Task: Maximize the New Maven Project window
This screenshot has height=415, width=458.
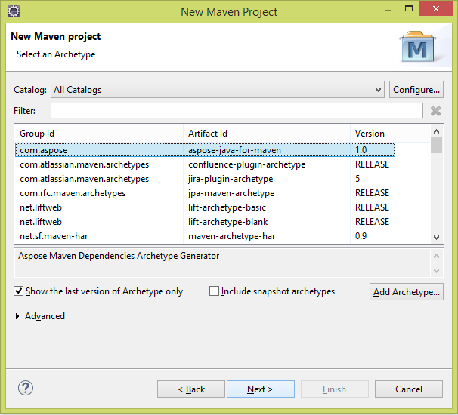Action: (x=409, y=9)
